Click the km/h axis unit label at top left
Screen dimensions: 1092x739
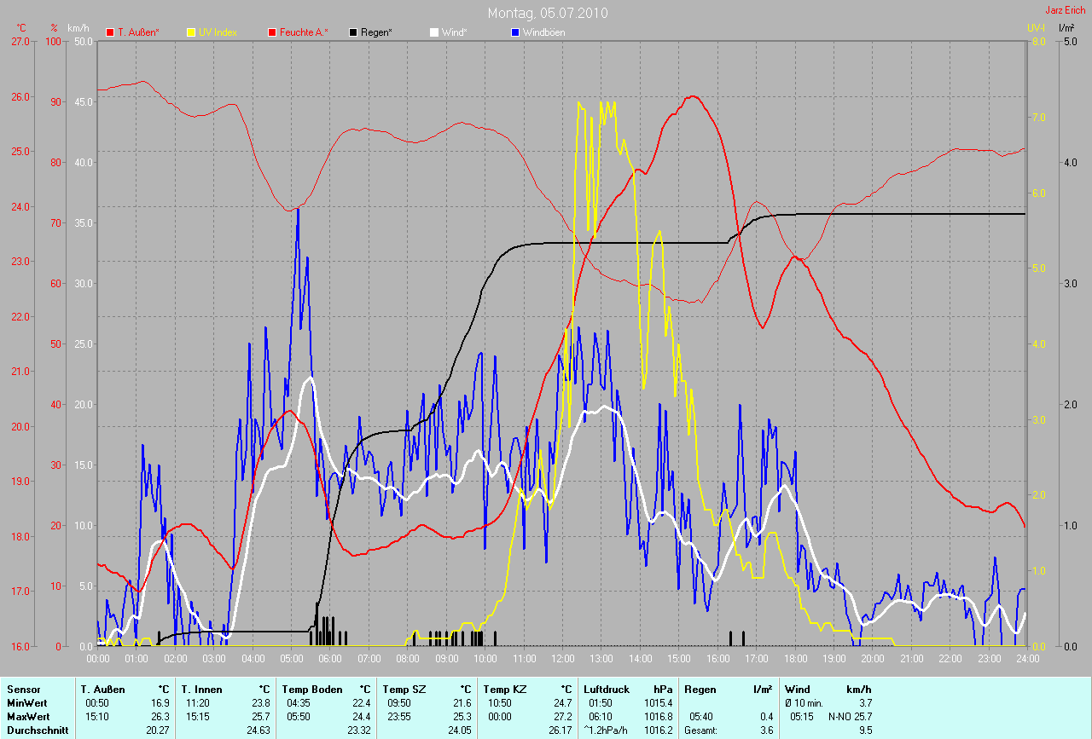point(78,28)
